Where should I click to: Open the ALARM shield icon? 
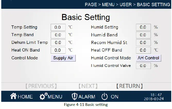74,96
